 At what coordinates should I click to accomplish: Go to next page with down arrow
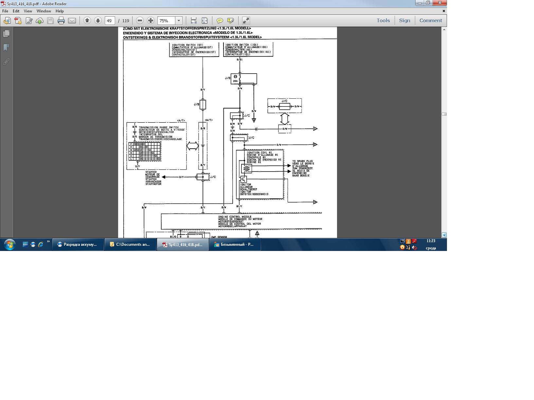(x=98, y=21)
